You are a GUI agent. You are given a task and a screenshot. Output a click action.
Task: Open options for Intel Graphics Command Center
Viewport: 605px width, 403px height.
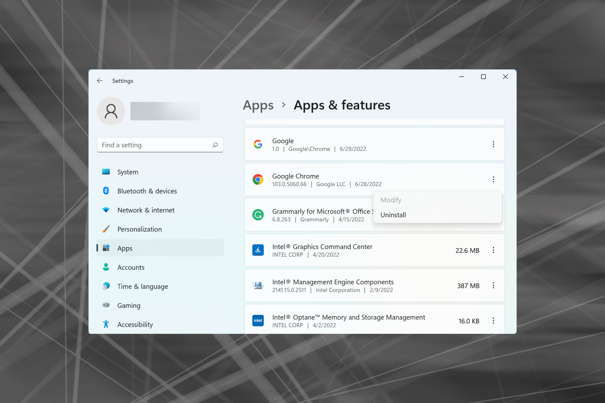tap(493, 250)
